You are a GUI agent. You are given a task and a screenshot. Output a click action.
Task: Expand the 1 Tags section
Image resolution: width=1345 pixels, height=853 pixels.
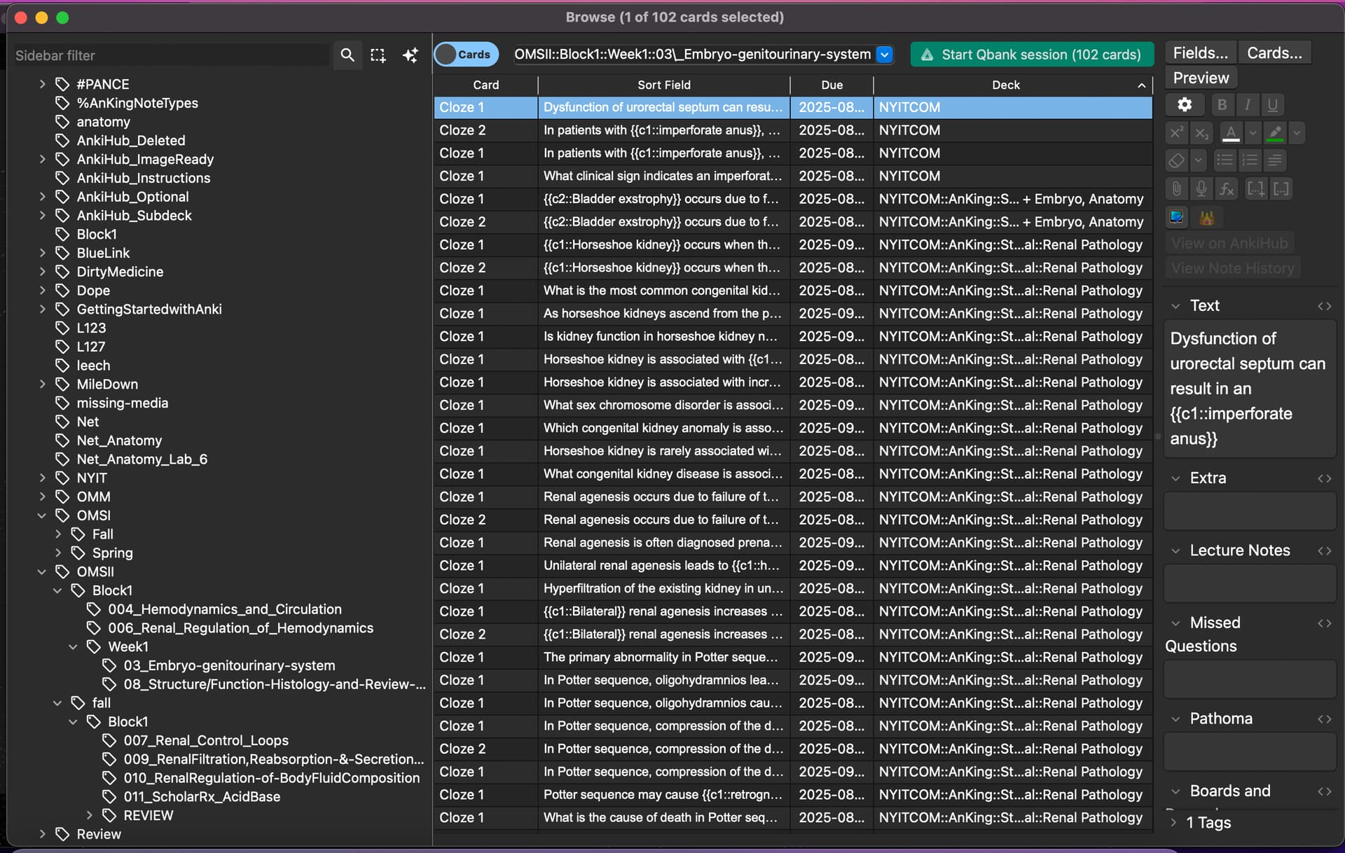tap(1174, 822)
